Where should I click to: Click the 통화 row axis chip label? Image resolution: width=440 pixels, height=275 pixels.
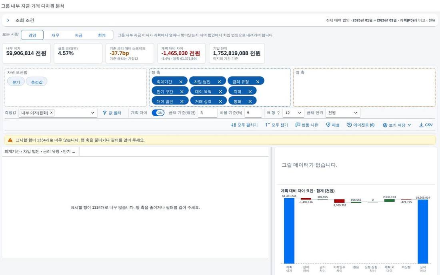click(237, 101)
